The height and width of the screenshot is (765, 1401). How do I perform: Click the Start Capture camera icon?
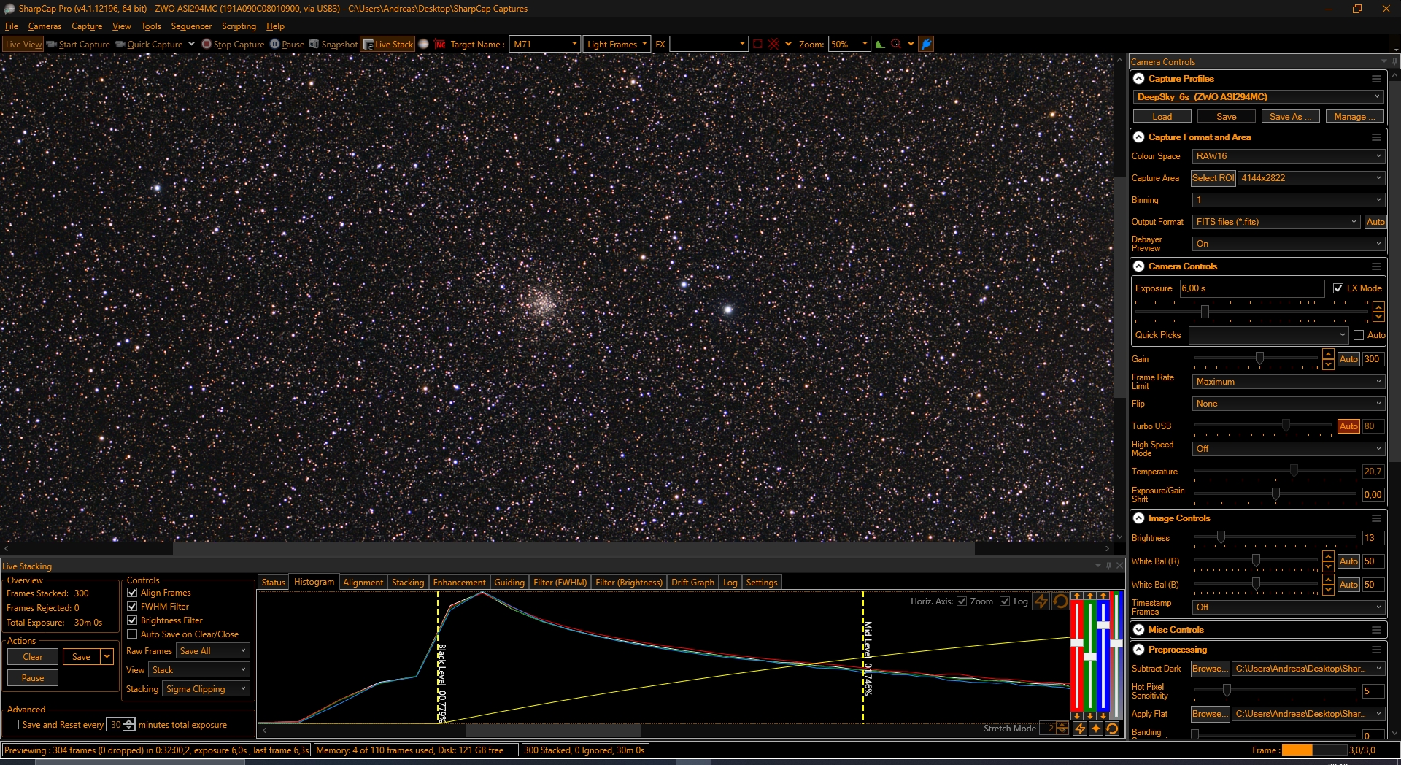[x=52, y=44]
